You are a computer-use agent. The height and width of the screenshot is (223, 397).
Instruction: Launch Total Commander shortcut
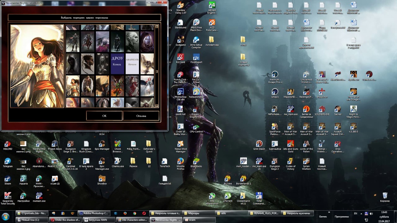(259, 199)
